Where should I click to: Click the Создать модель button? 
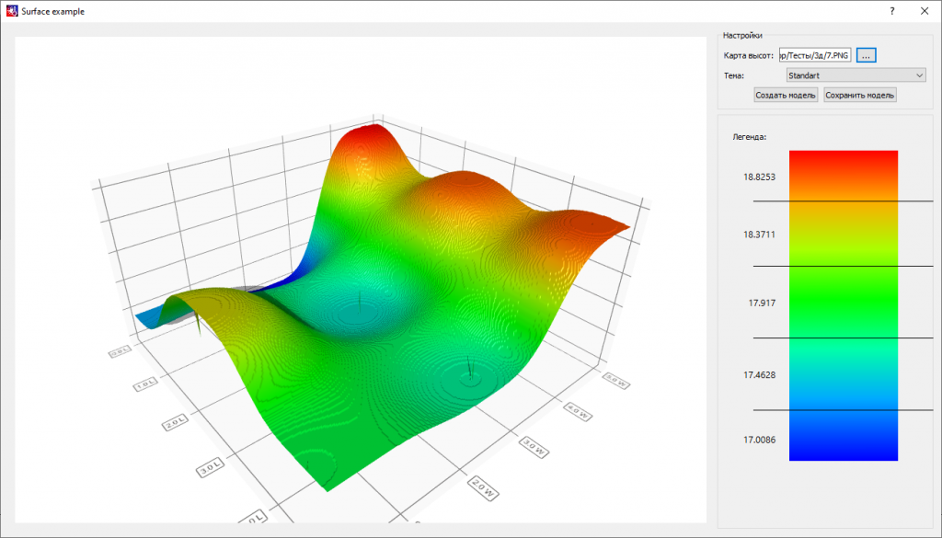(x=786, y=95)
